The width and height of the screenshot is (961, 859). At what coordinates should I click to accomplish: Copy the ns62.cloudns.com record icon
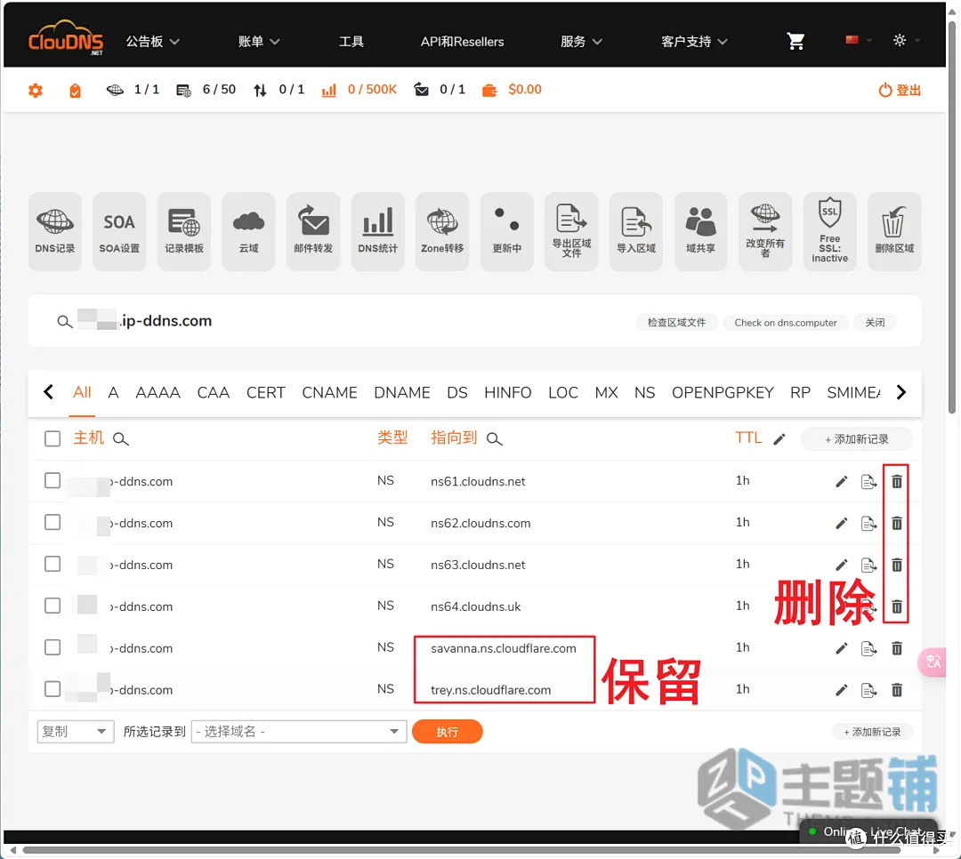pyautogui.click(x=869, y=523)
